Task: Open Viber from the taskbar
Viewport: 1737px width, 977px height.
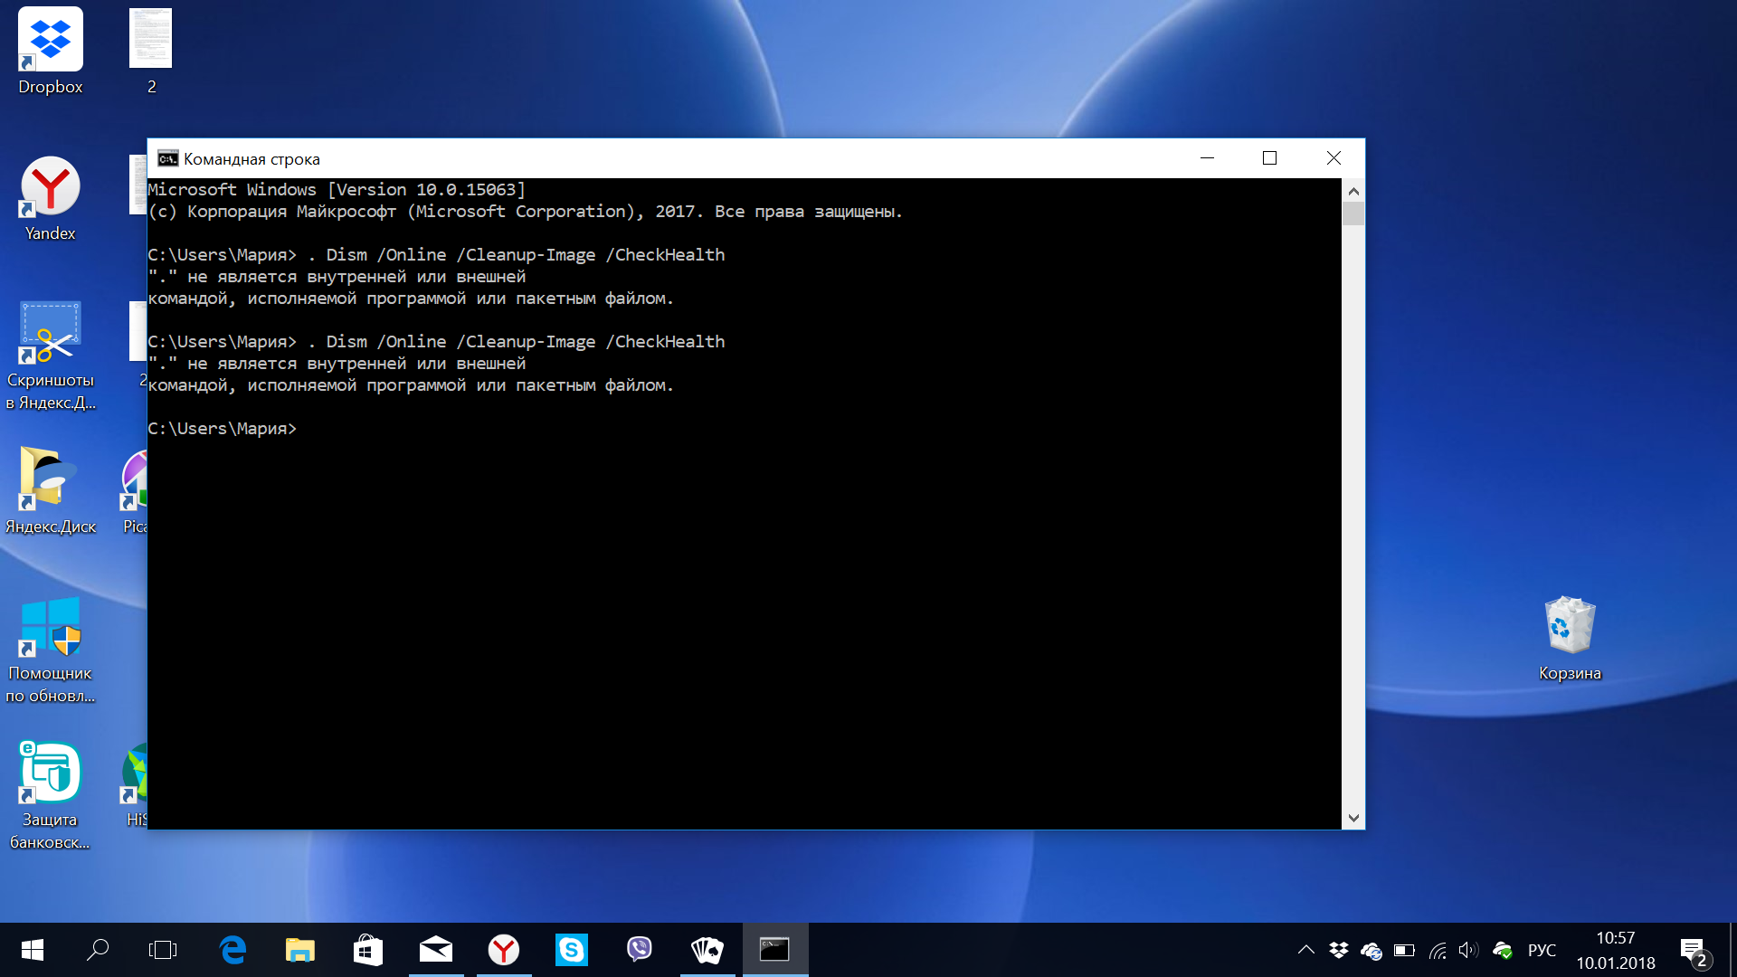Action: (640, 950)
